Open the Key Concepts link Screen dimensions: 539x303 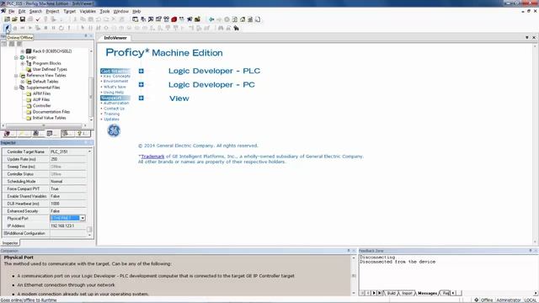pyautogui.click(x=117, y=76)
